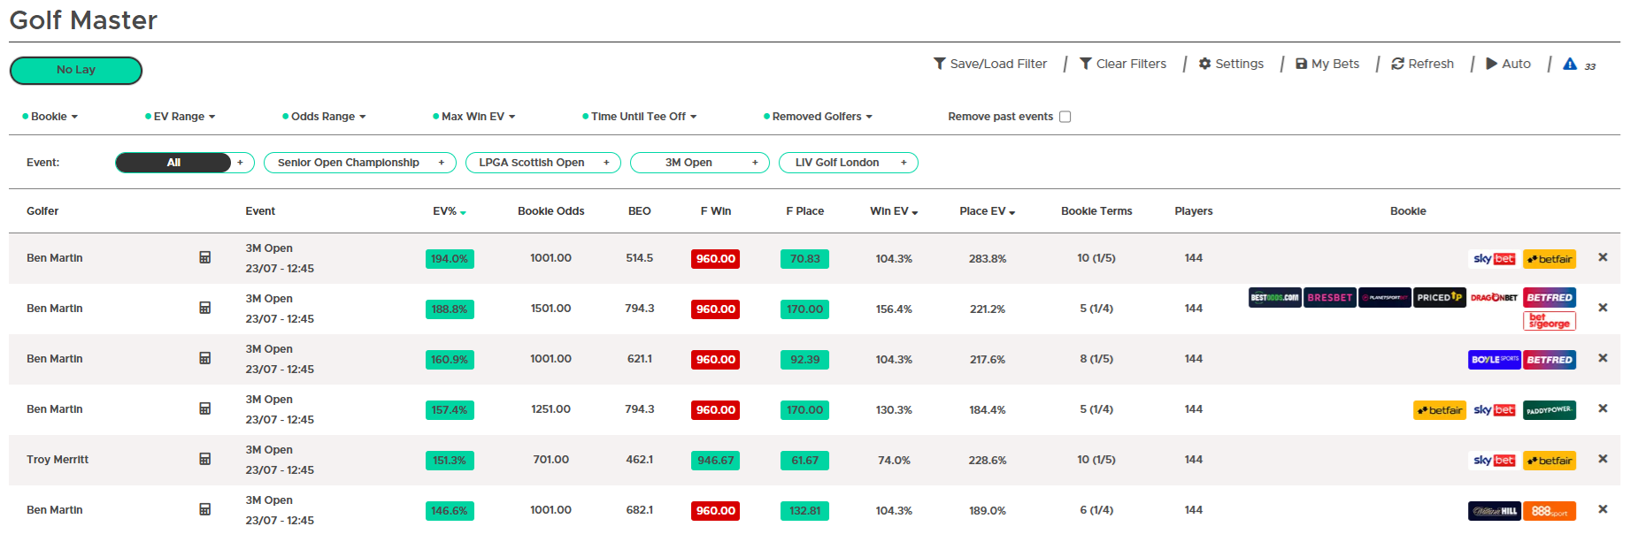Open the EV Range filter dropdown
Screen dimensions: 1630x534
181,117
